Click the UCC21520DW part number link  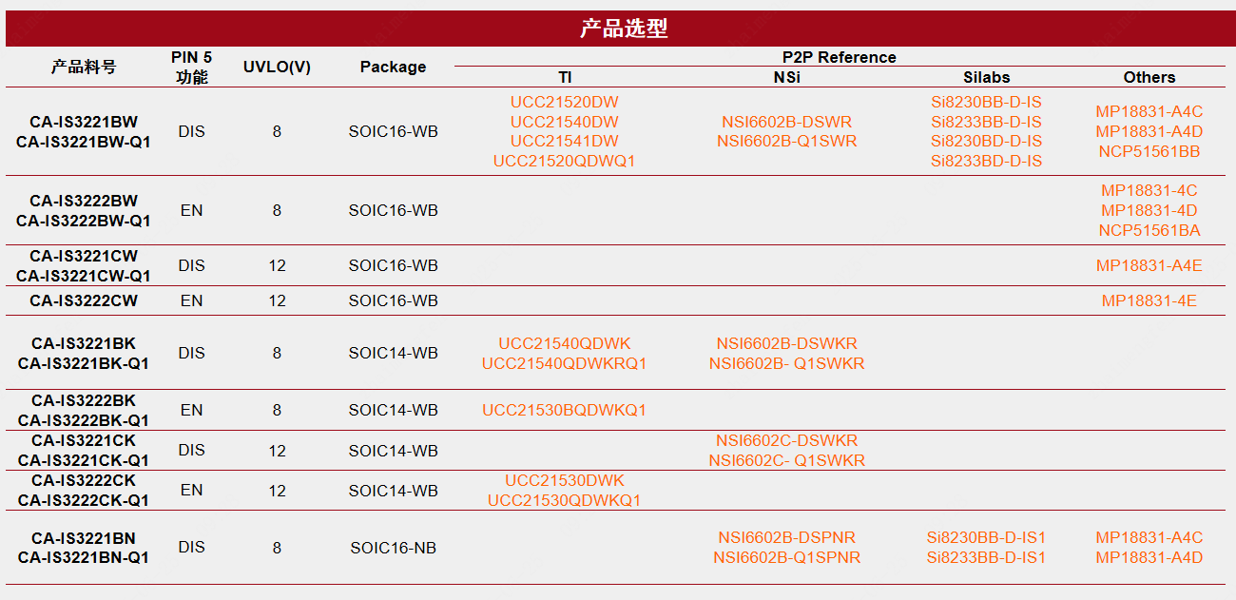point(564,102)
